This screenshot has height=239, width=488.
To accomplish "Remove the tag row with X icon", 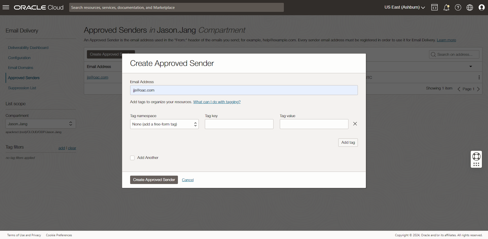I will [x=355, y=124].
